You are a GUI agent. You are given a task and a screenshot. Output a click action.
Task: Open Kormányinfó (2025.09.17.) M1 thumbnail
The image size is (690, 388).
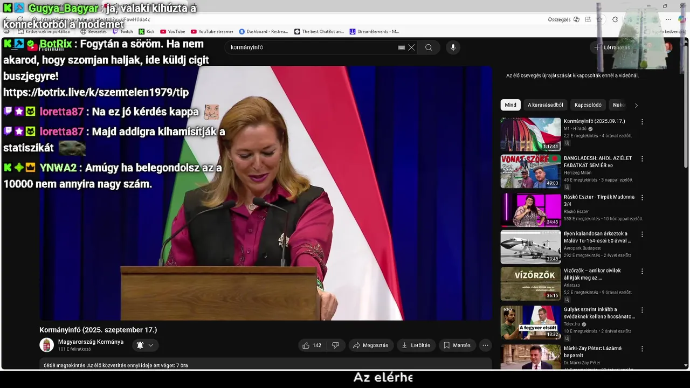[530, 135]
